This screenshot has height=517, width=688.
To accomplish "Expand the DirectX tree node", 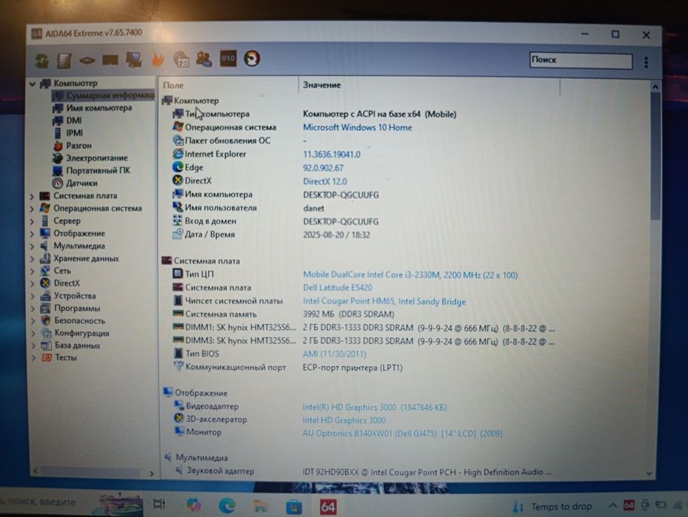I will point(32,283).
